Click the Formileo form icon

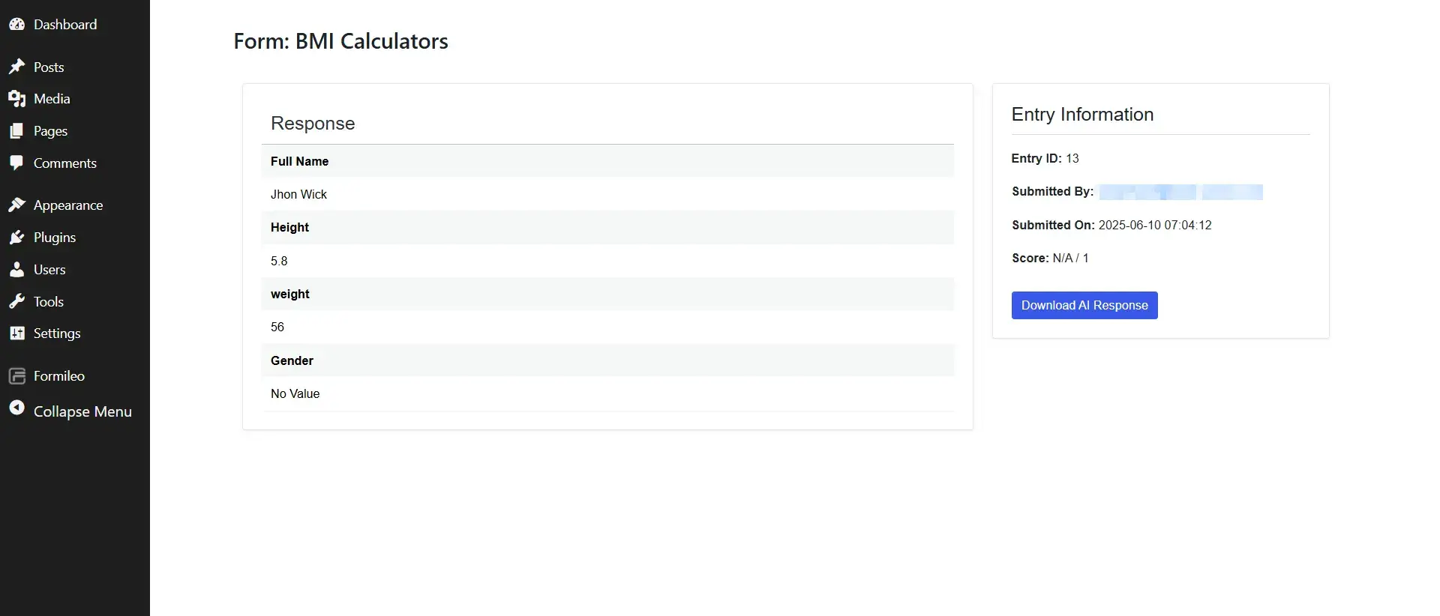(x=16, y=376)
